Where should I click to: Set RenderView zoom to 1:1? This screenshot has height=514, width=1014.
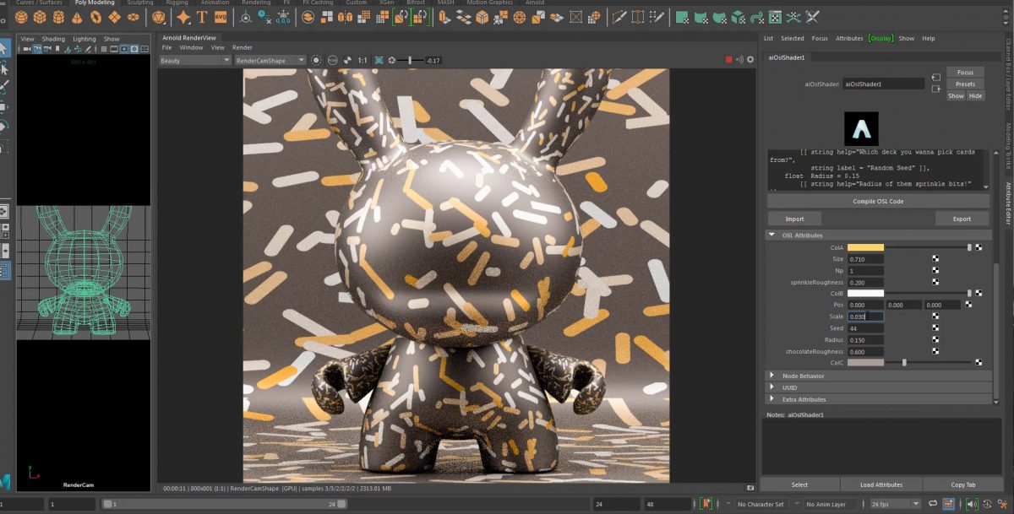(x=363, y=60)
